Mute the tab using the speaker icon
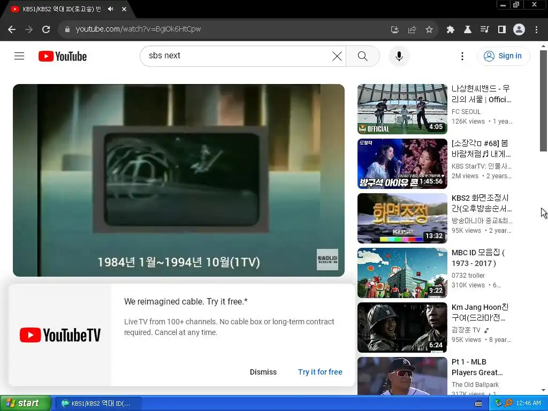 tap(111, 9)
